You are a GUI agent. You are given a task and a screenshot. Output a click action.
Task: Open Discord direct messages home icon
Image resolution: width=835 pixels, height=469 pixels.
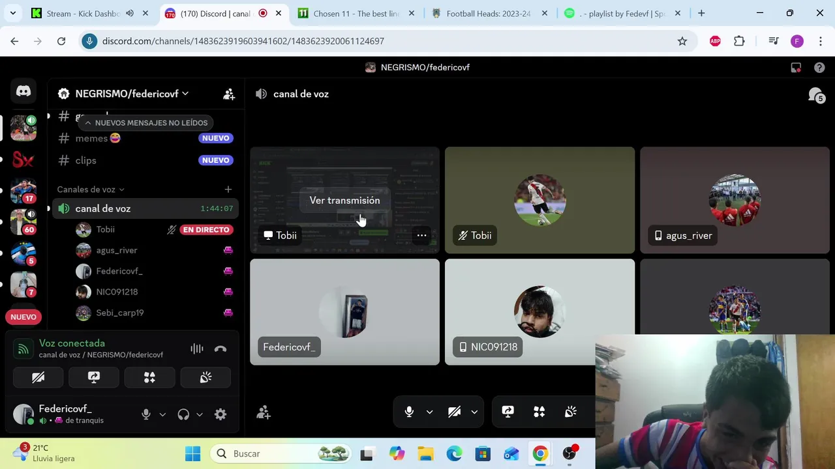[x=23, y=92]
